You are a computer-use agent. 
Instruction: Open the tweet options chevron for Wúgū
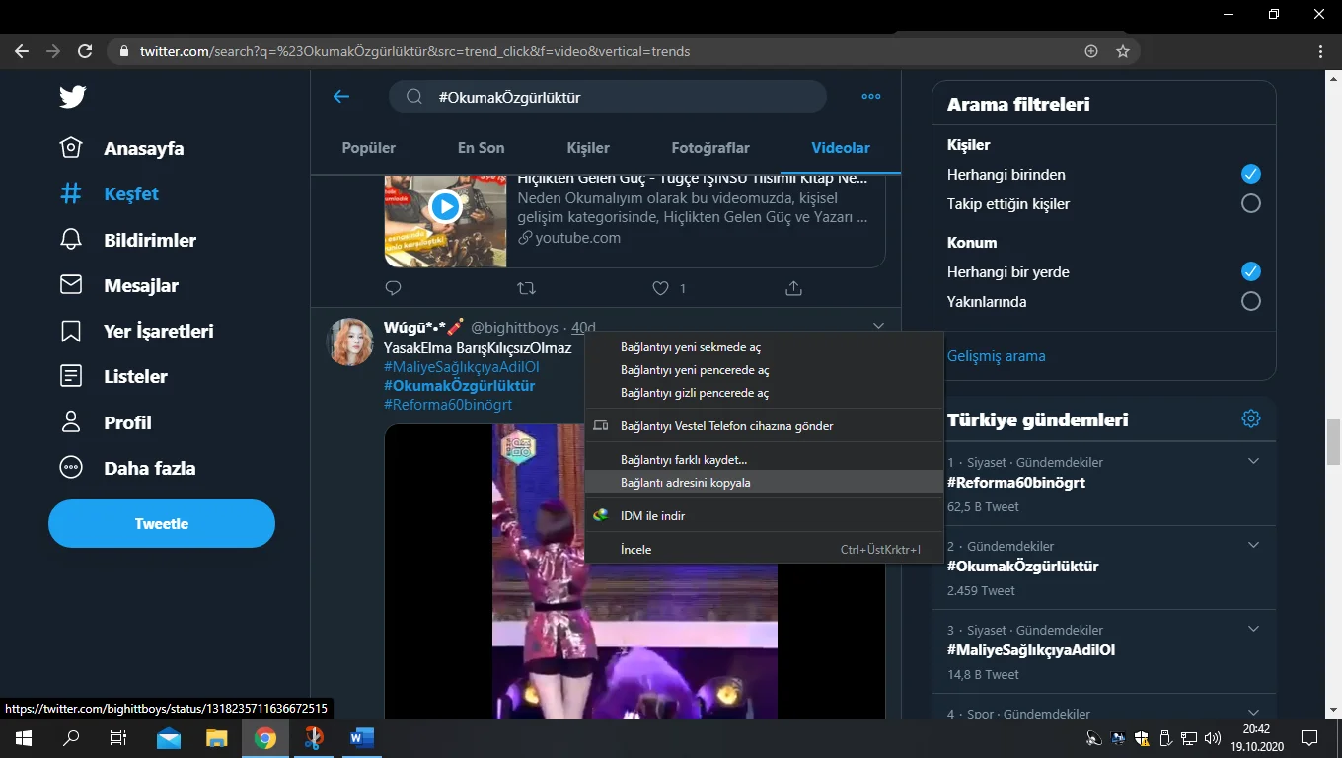(878, 326)
